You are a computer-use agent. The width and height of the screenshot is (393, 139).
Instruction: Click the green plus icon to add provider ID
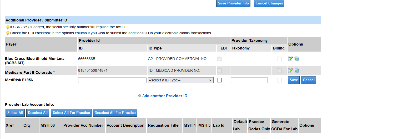(140, 96)
